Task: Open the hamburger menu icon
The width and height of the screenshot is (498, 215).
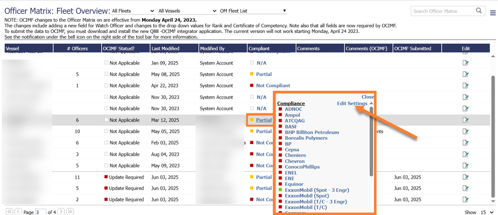Action: (493, 12)
